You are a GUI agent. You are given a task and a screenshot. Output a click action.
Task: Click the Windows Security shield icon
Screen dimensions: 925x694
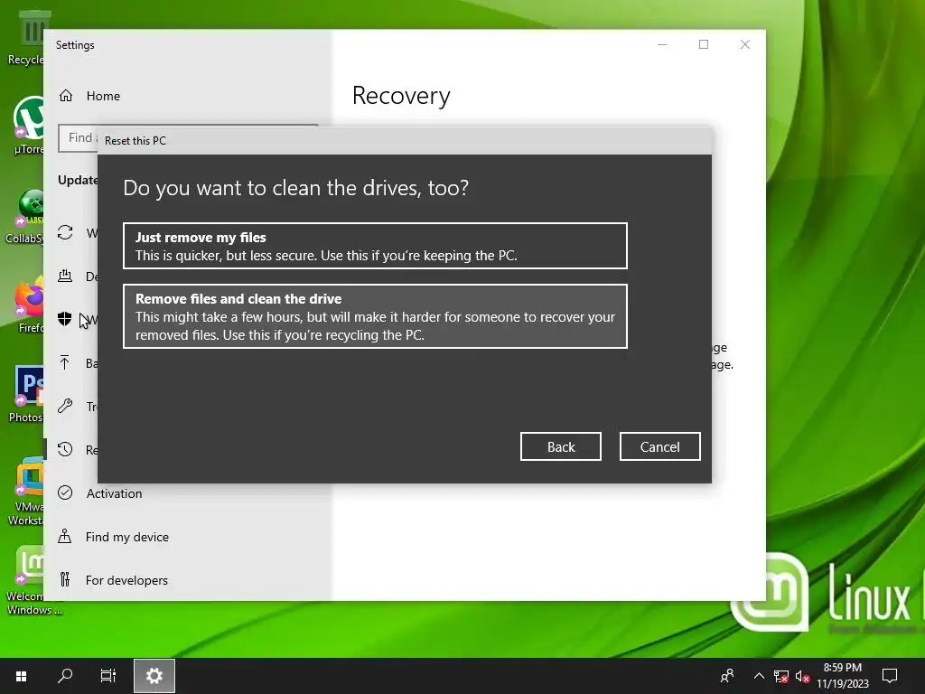(65, 319)
